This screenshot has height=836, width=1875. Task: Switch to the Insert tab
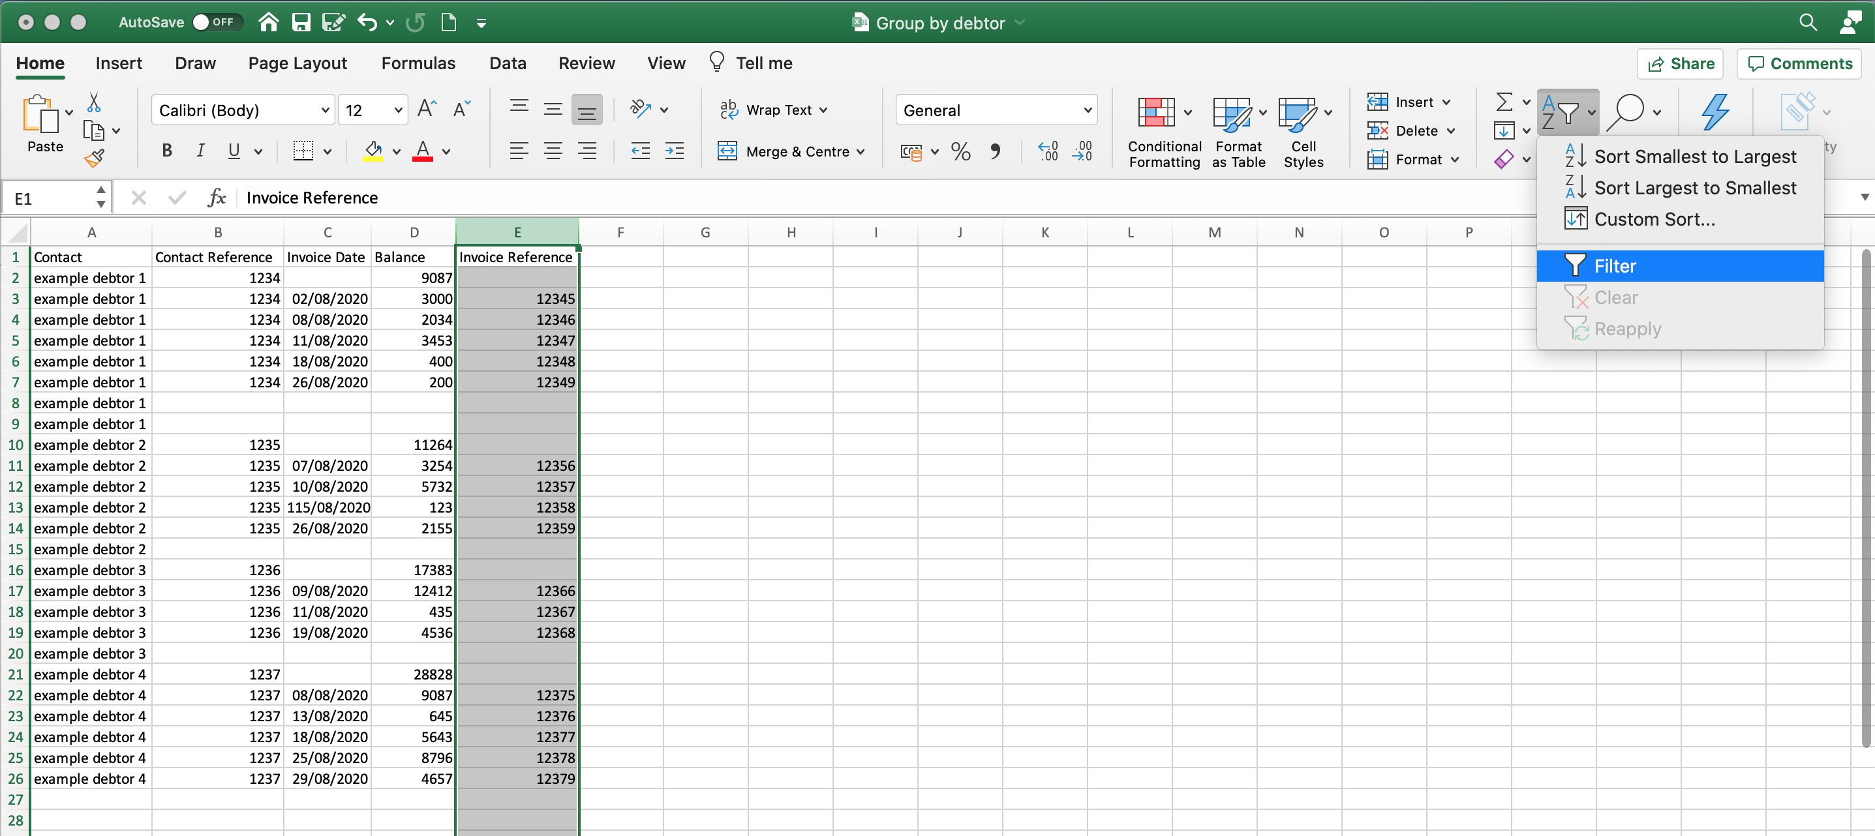pos(119,63)
